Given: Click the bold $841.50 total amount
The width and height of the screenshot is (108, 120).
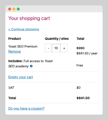Looking at the screenshot, I should tap(83, 98).
